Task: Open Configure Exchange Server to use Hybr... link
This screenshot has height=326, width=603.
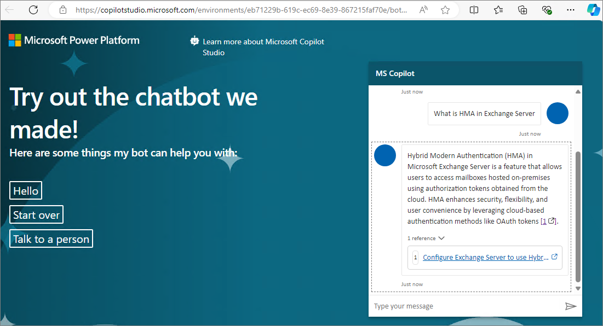Action: tap(486, 257)
